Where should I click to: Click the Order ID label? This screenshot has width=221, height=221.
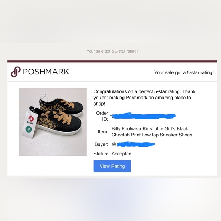[102, 116]
